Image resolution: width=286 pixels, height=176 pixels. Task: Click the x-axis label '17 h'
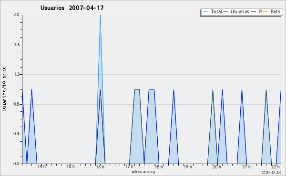pos(129,166)
